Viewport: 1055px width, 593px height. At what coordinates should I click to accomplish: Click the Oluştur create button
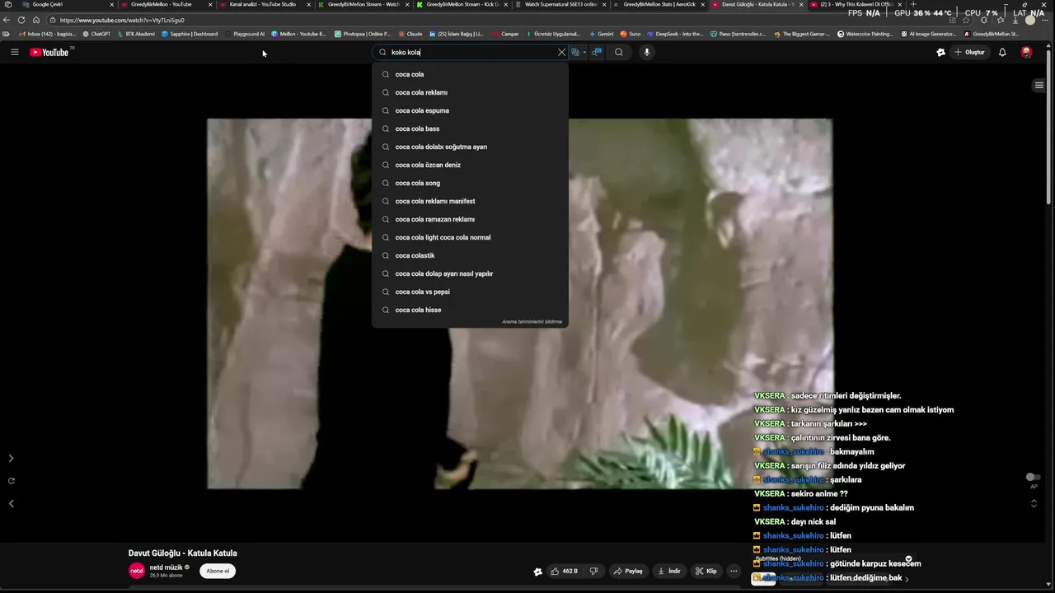coord(970,52)
